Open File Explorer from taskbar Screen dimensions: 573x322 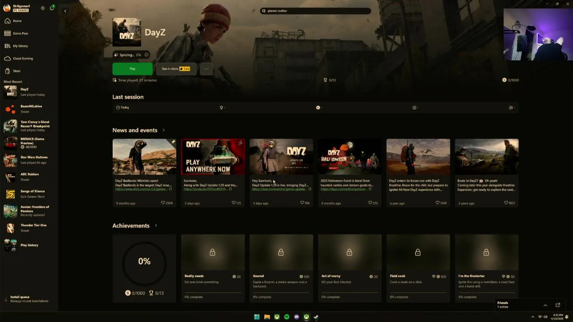pos(267,317)
